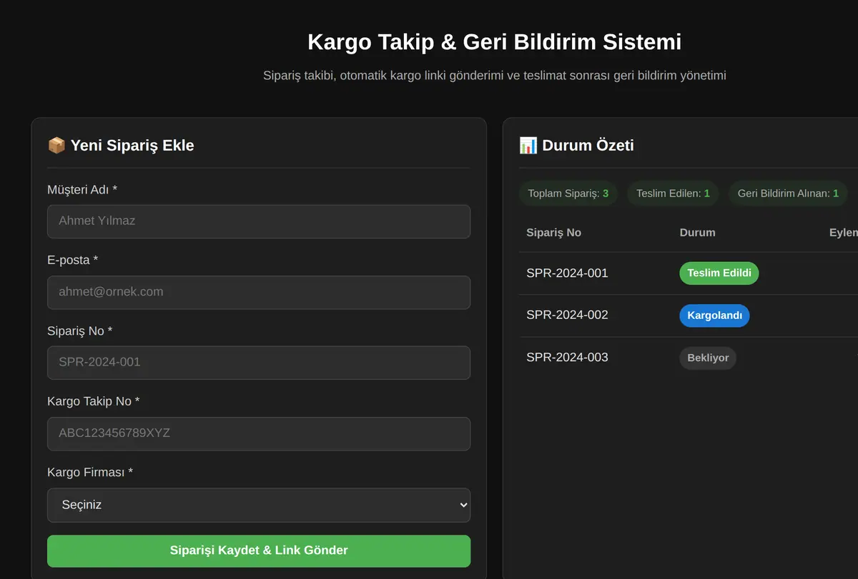The image size is (858, 579).
Task: Click the Sipariş No input field
Action: coord(259,363)
